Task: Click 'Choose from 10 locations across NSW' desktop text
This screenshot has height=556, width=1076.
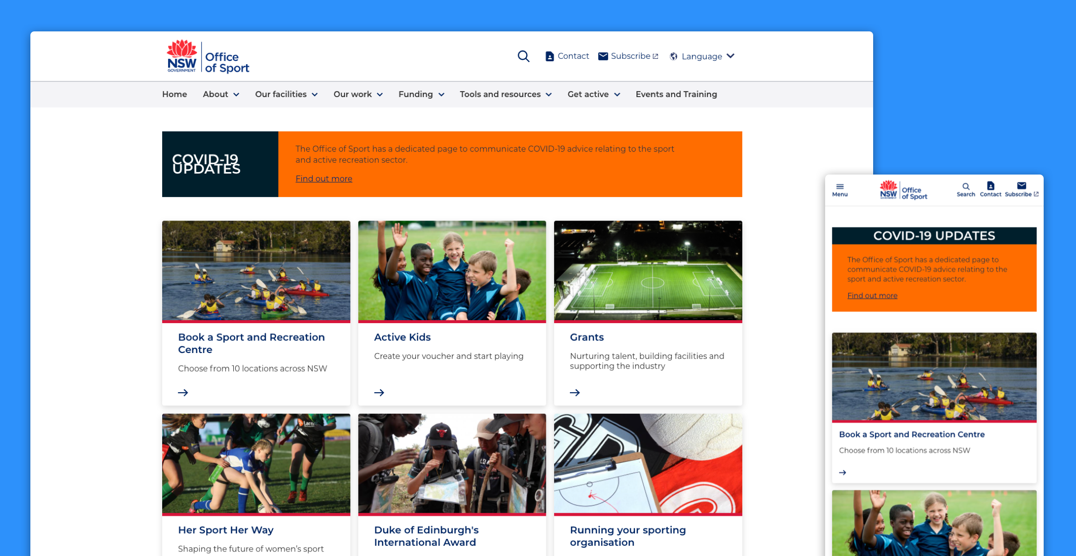Action: click(252, 369)
